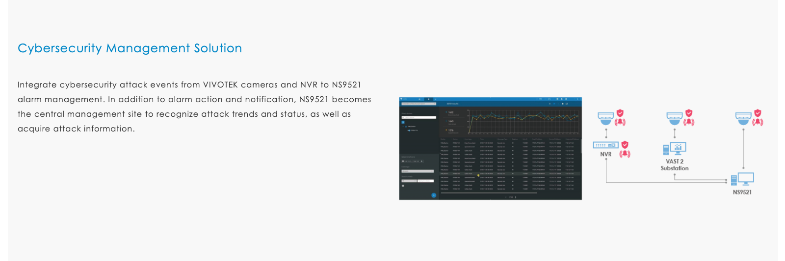
Task: Click the Select time frame date field
Action: [412, 161]
